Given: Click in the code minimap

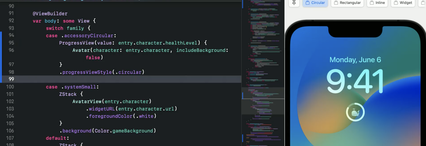Looking at the screenshot, I should click(263, 73).
